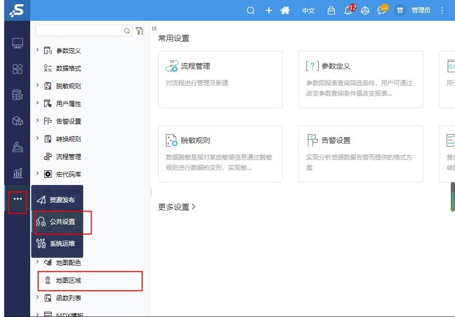This screenshot has width=455, height=317.
Task: Click the 管 user avatar
Action: 400,10
